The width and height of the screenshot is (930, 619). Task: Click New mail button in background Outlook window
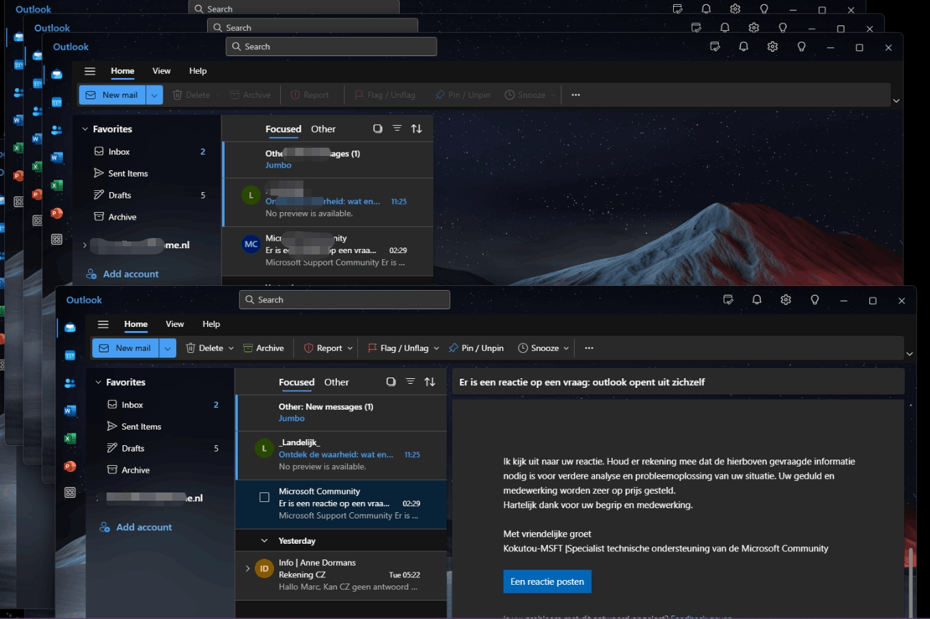pos(113,95)
